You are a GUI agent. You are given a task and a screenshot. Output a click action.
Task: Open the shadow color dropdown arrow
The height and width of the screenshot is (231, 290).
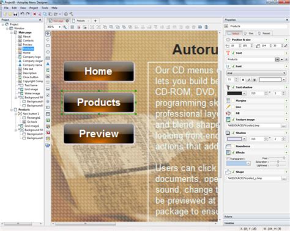click(x=244, y=139)
